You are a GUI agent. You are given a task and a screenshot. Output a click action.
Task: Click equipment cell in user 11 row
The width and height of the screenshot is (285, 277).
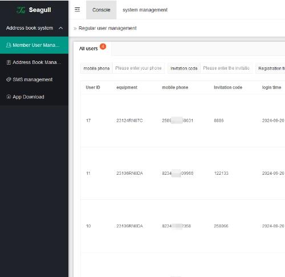click(x=129, y=173)
